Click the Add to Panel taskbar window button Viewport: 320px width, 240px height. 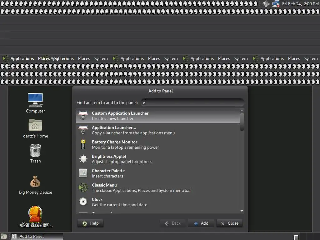pyautogui.click(x=37, y=236)
